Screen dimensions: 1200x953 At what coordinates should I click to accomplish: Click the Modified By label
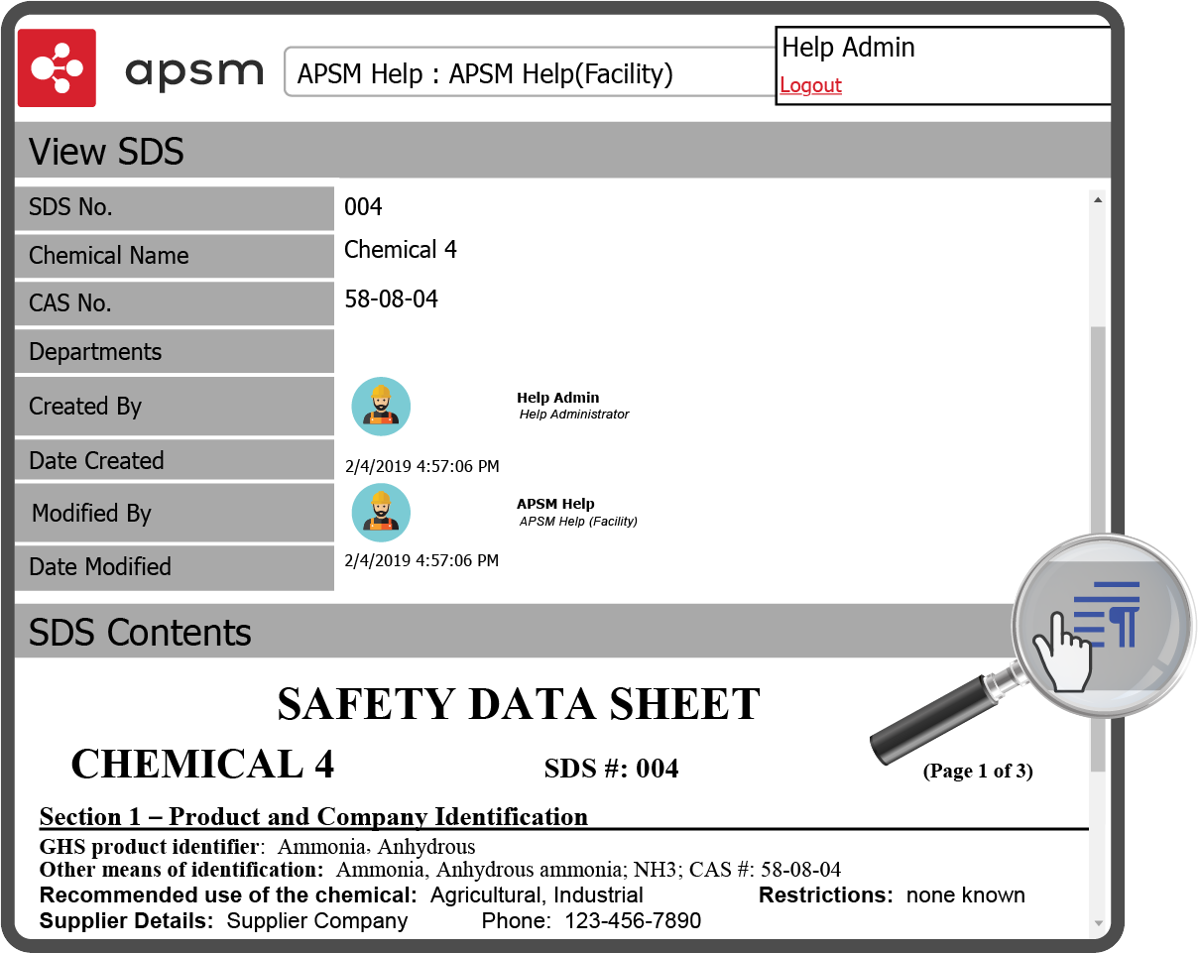[91, 514]
